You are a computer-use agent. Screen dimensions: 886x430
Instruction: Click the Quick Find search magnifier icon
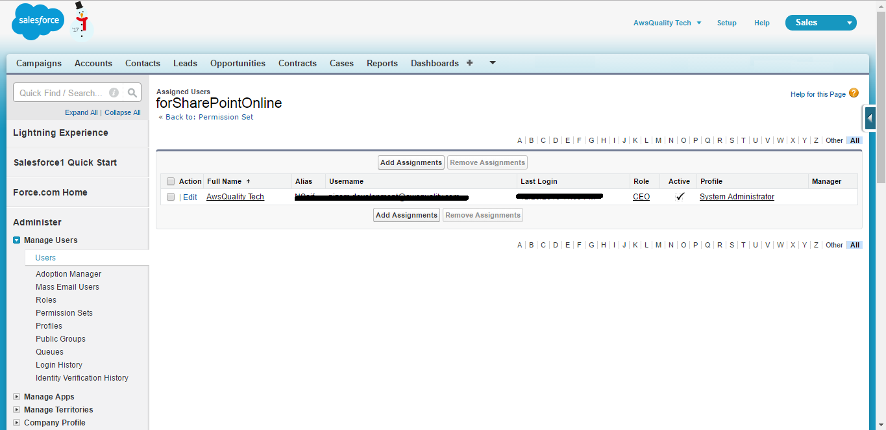132,93
